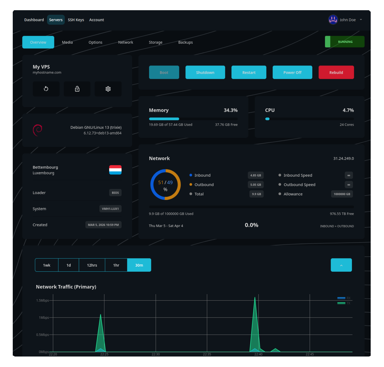
Task: Open the settings gear on the My VPS card
Action: point(108,89)
